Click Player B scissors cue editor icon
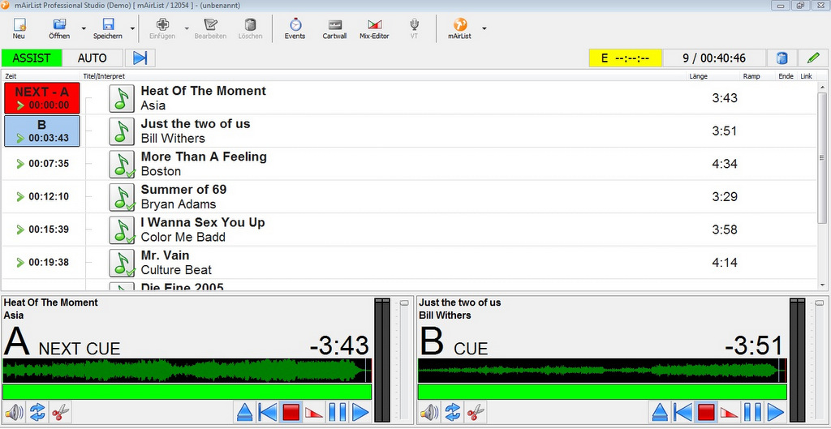Viewport: 831px width, 429px height. (x=476, y=411)
